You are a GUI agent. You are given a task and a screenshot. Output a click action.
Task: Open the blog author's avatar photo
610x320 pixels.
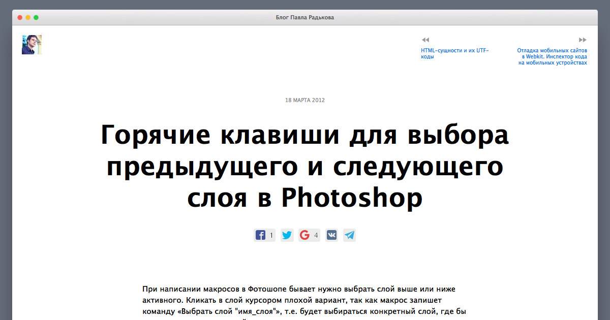[32, 45]
